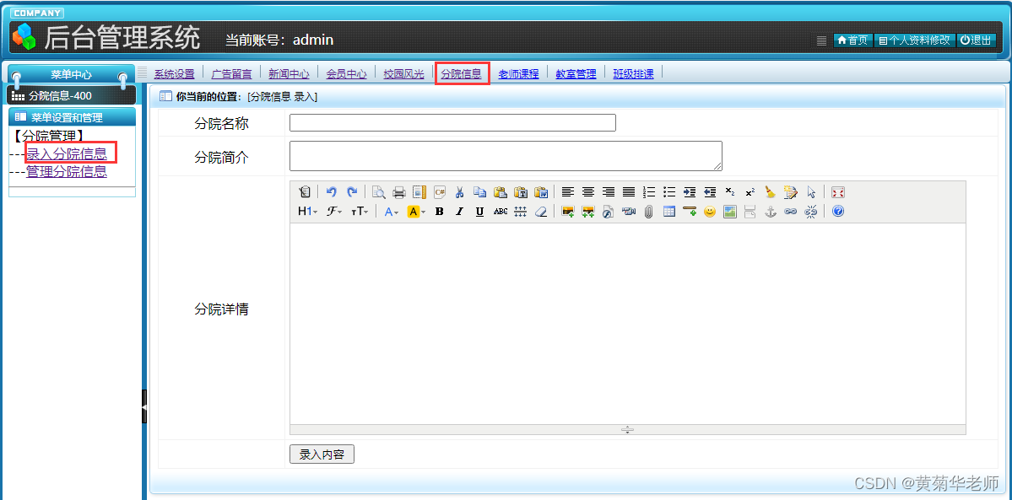Cut selection with scissors icon
1012x500 pixels.
pyautogui.click(x=459, y=192)
